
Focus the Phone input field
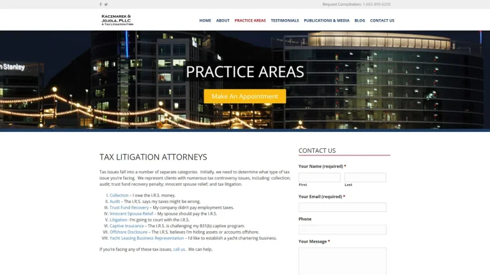click(x=343, y=230)
